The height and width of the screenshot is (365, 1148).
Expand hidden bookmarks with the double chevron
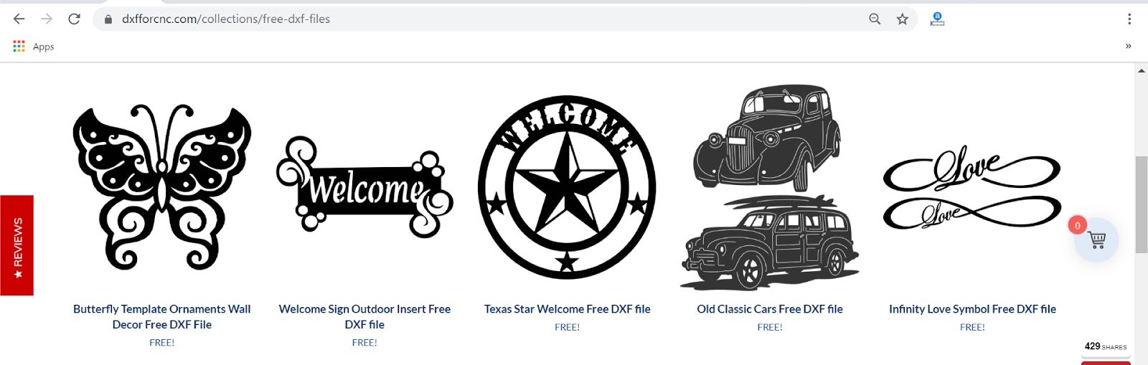point(1128,46)
